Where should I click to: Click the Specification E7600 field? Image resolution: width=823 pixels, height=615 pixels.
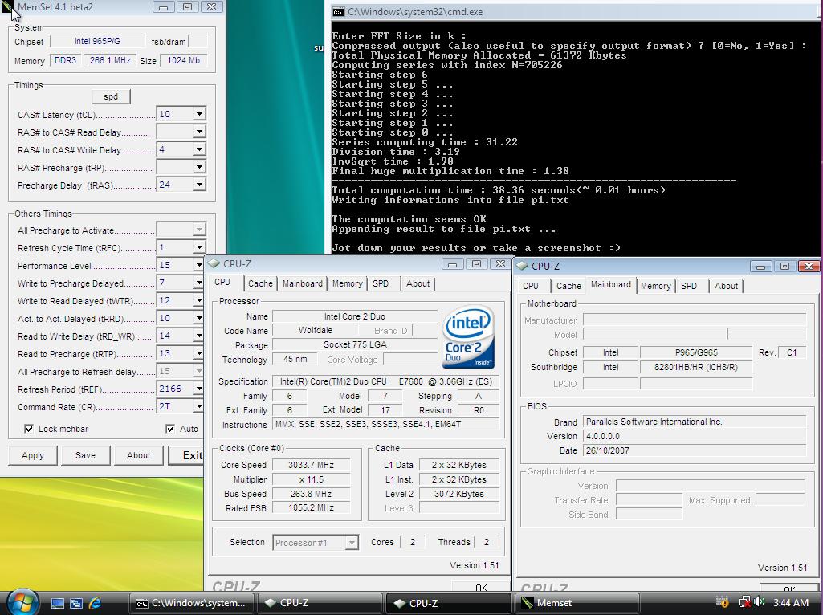(x=385, y=381)
